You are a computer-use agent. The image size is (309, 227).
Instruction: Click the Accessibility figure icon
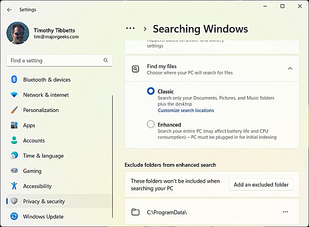[14, 186]
